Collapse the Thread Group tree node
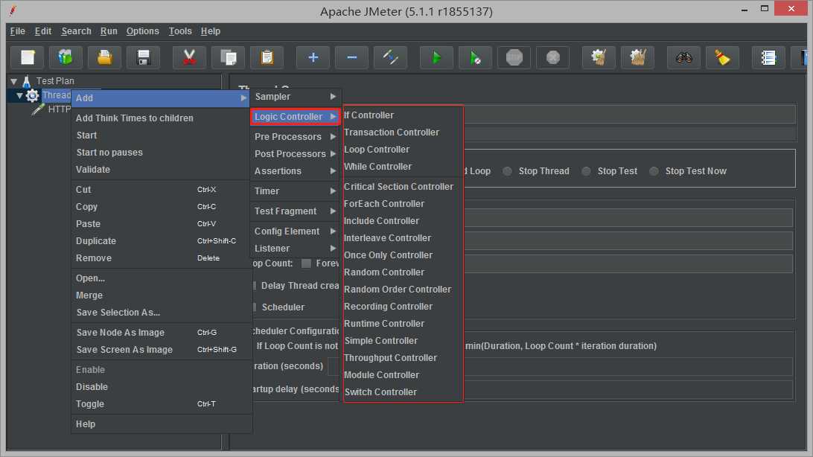 [x=19, y=95]
